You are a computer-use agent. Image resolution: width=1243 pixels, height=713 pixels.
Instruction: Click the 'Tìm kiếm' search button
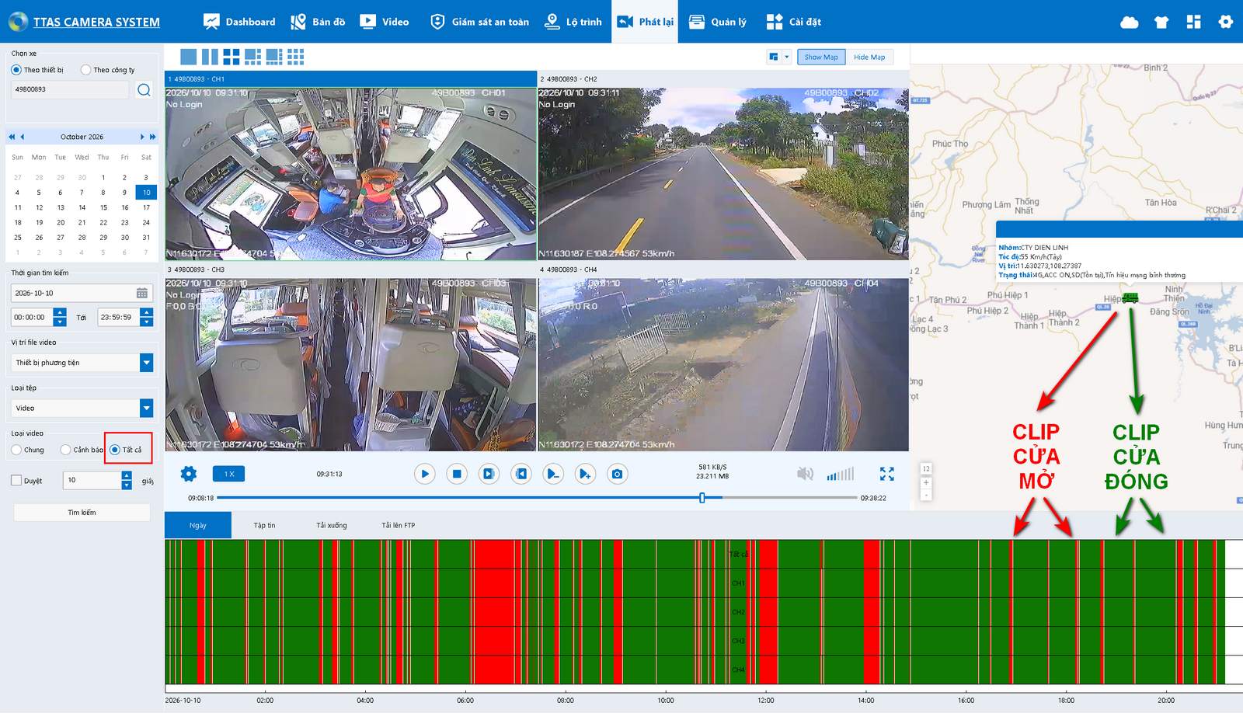click(82, 513)
